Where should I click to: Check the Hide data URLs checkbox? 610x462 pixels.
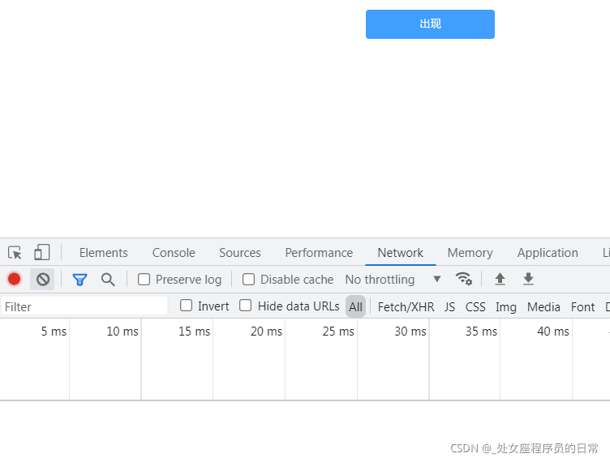(245, 306)
